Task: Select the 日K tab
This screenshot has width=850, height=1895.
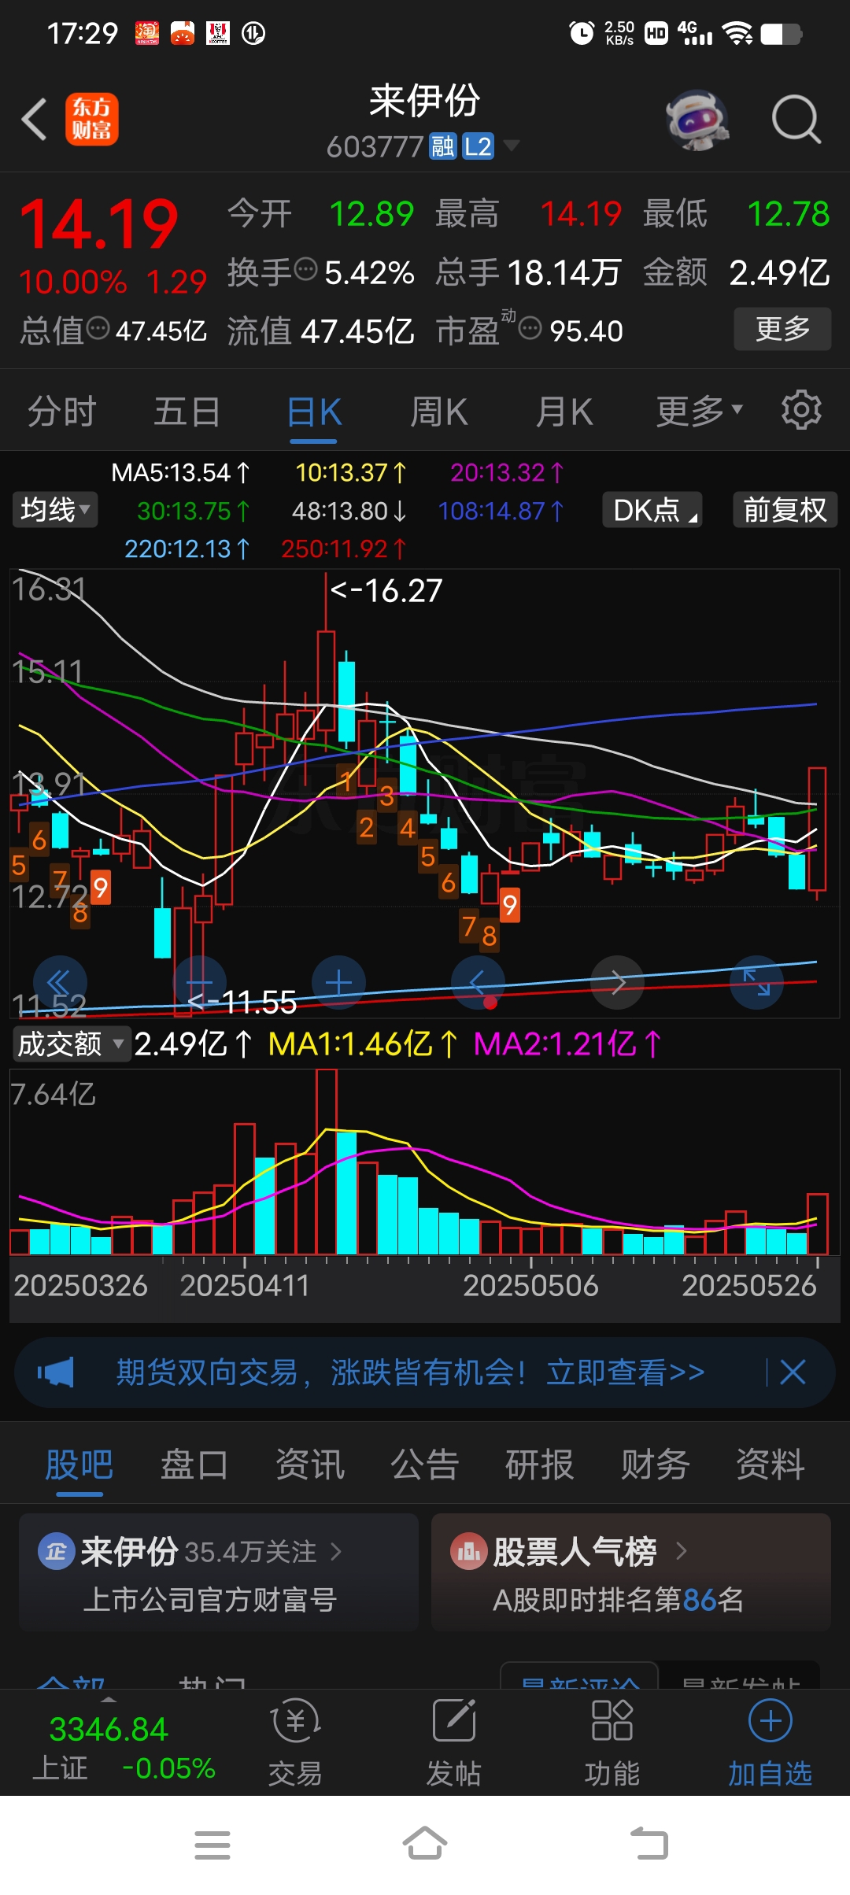Action: click(x=313, y=411)
